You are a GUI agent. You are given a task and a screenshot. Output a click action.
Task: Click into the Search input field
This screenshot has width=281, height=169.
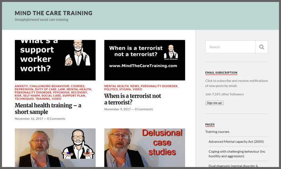[230, 47]
